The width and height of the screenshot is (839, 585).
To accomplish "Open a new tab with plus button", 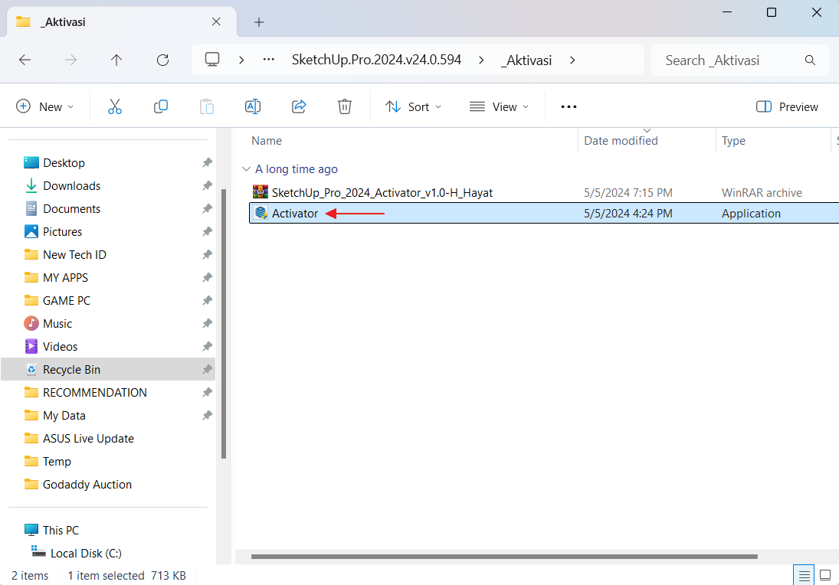I will (x=259, y=22).
